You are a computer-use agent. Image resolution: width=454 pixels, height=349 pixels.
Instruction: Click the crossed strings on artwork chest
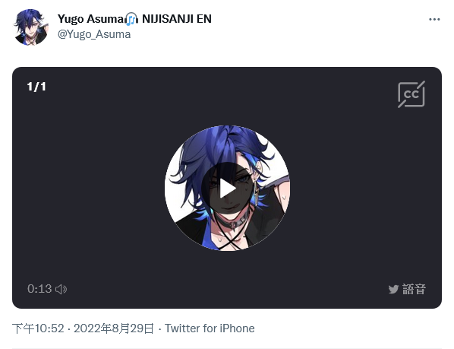click(230, 240)
